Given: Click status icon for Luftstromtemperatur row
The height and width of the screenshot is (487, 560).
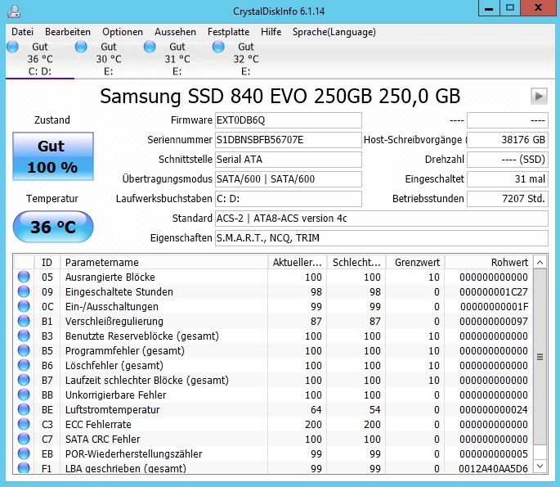Looking at the screenshot, I should 24,409.
